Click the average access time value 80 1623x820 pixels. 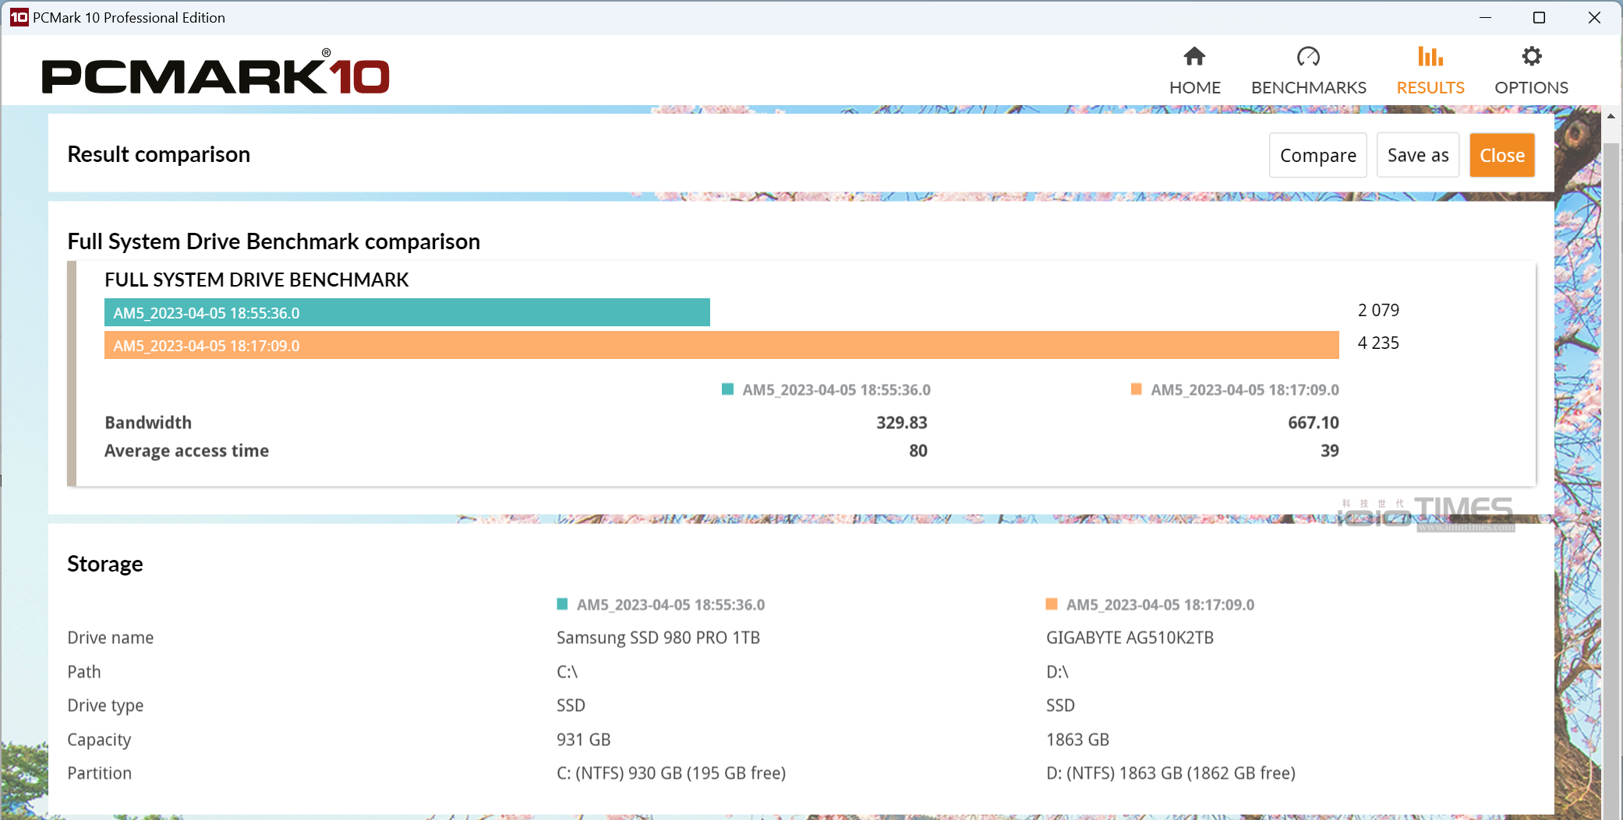918,451
